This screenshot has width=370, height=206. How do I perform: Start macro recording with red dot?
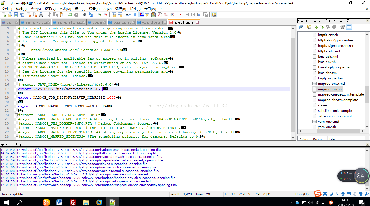pyautogui.click(x=180, y=15)
